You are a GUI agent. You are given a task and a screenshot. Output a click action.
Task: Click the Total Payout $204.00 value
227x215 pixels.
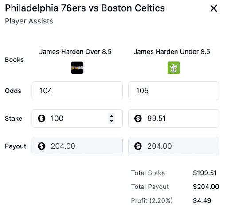click(206, 187)
